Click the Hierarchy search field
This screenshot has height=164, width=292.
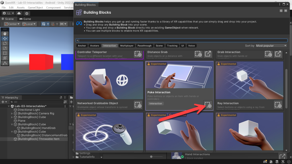pyautogui.click(x=36, y=102)
